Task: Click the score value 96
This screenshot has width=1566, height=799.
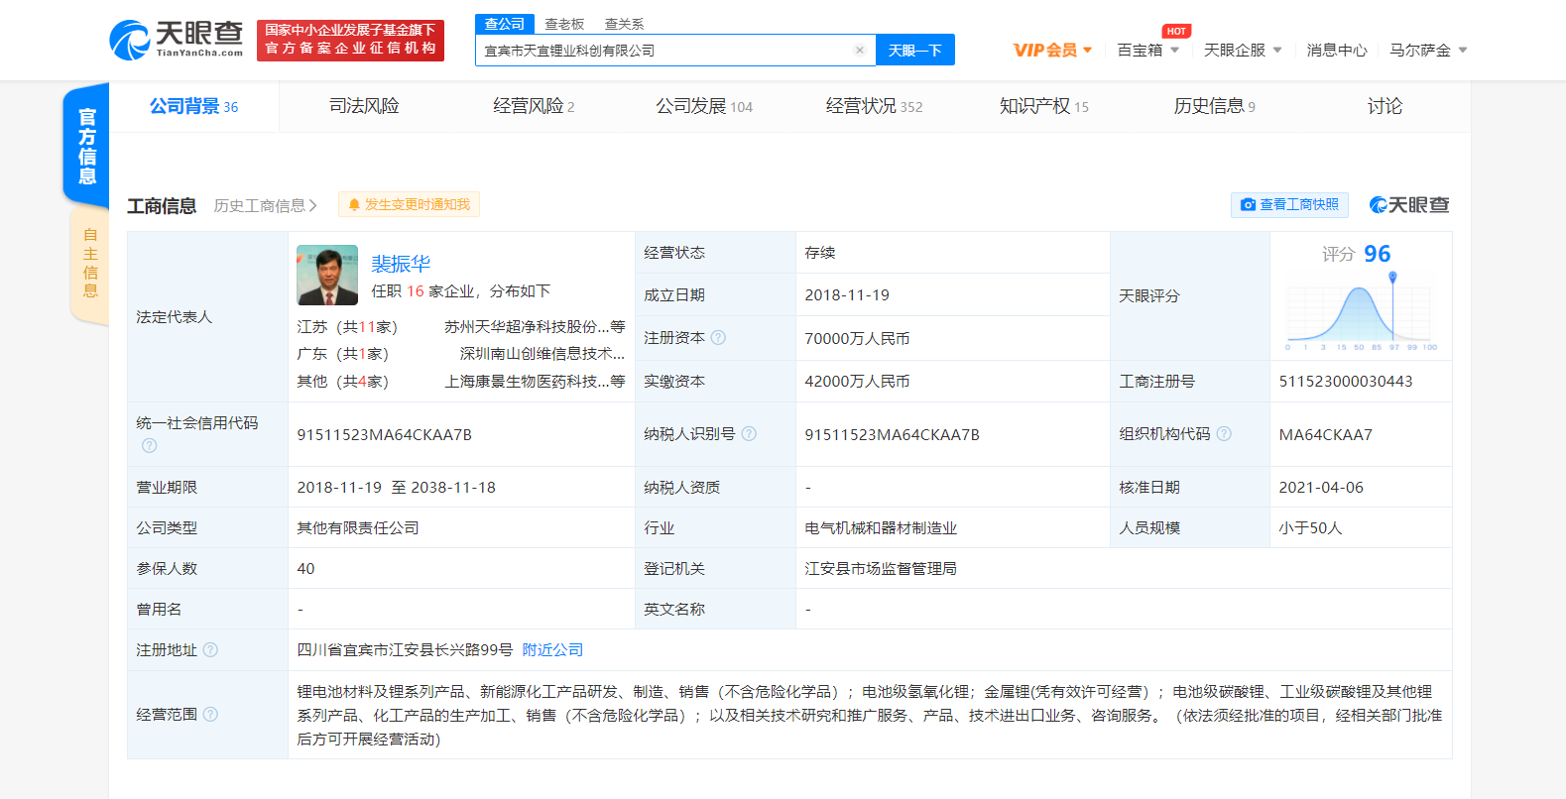Action: click(1377, 254)
